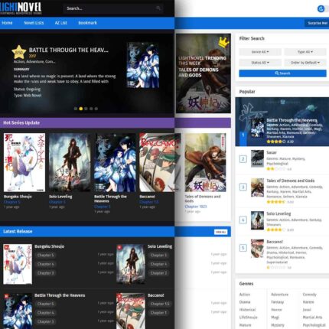Select the Fantasy genre
Screen dimensions: 329x329
pos(278,302)
